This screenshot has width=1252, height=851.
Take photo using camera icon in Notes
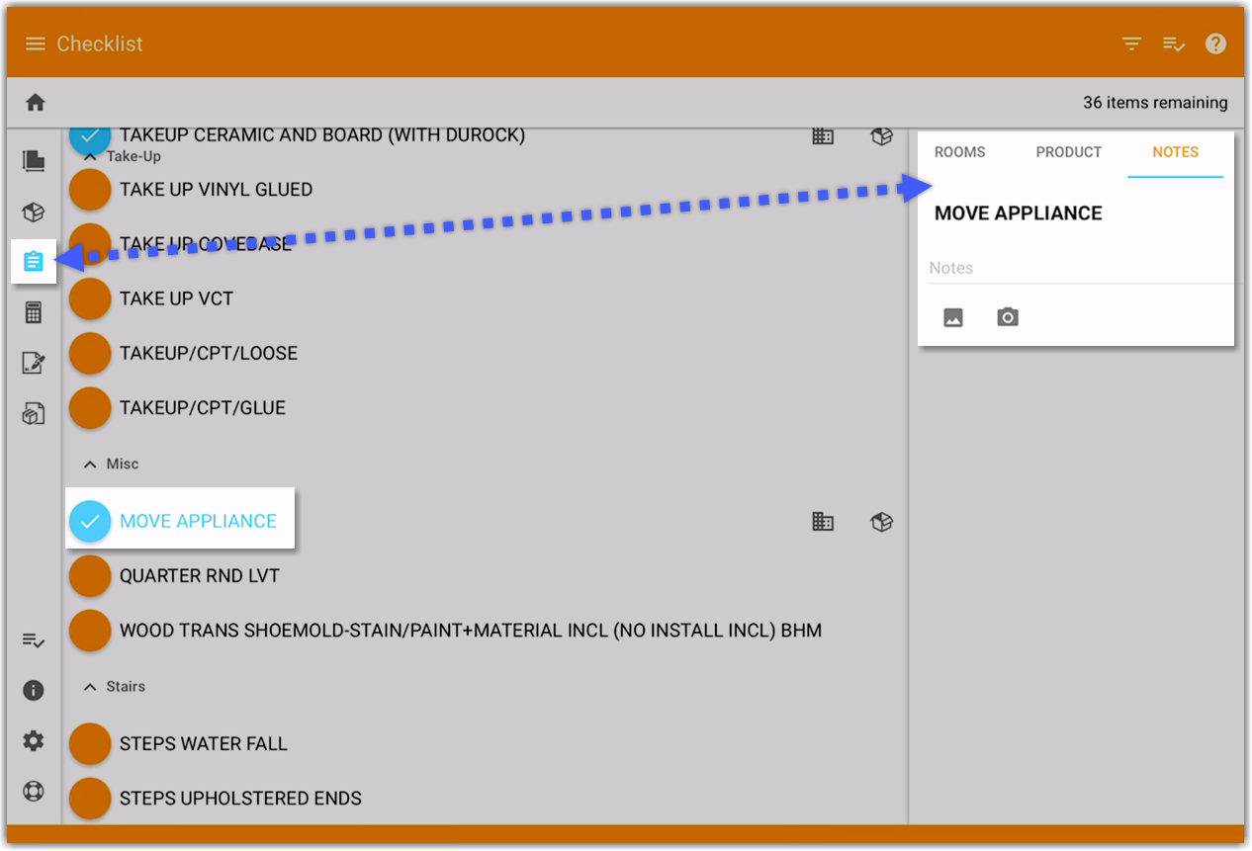click(x=1008, y=317)
